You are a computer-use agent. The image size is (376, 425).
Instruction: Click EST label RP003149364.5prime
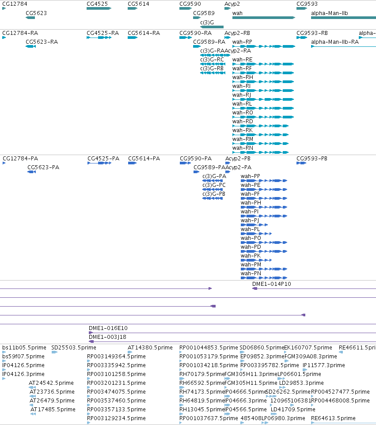click(x=116, y=357)
